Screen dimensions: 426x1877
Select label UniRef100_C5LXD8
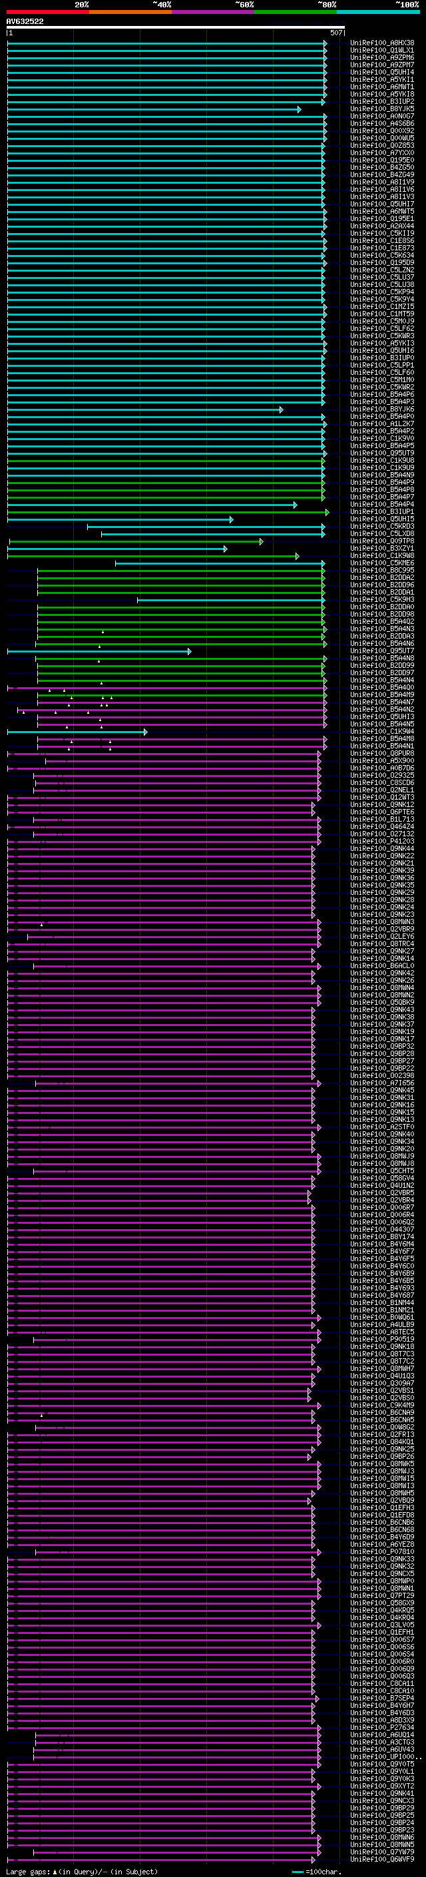(382, 534)
